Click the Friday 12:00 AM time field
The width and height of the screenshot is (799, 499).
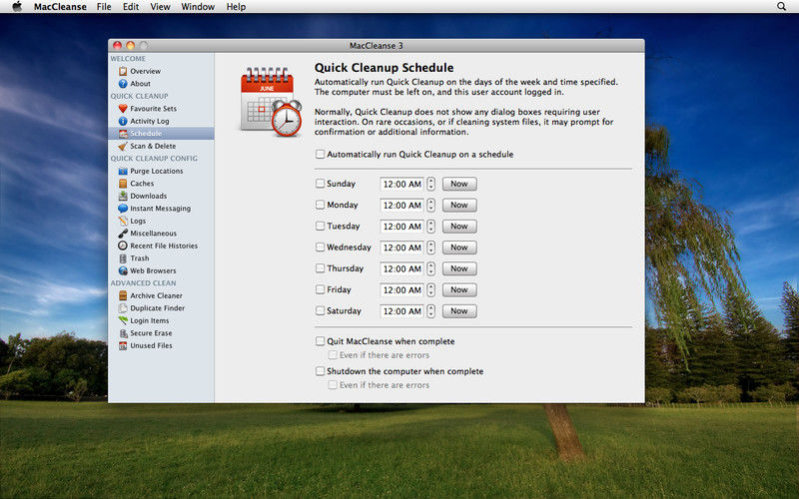402,289
